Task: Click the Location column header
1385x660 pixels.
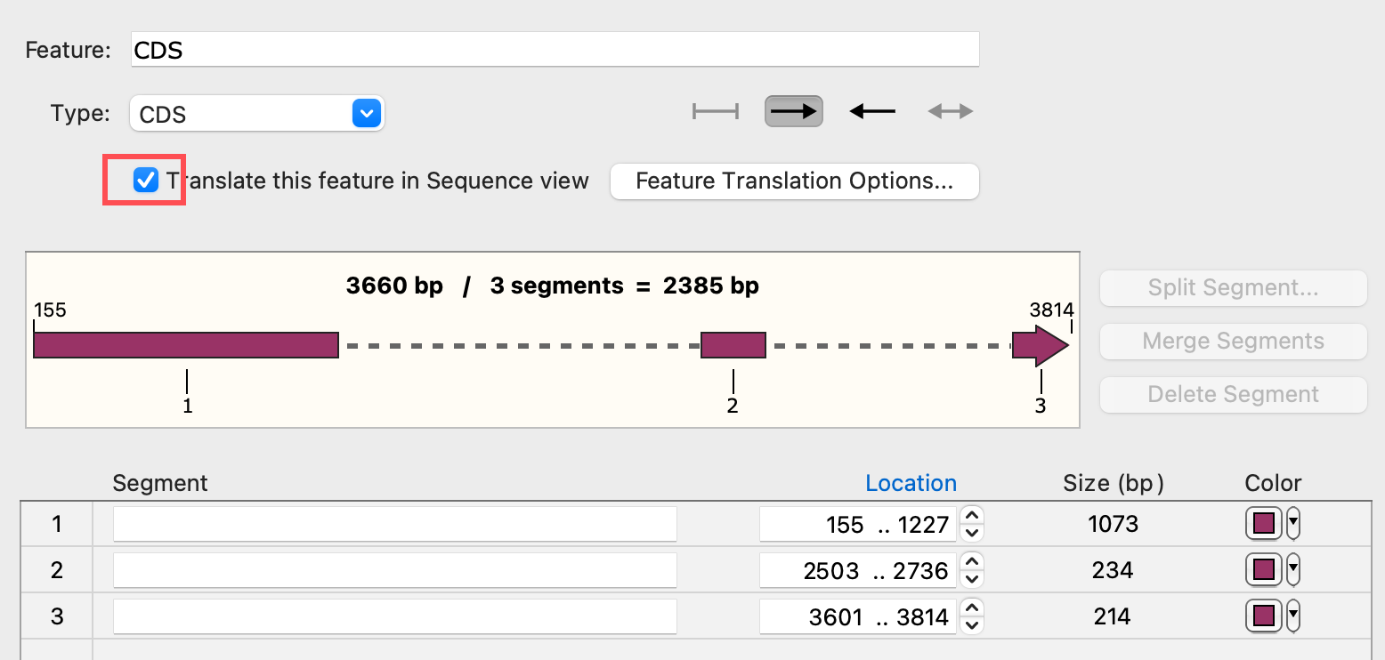Action: [x=911, y=483]
